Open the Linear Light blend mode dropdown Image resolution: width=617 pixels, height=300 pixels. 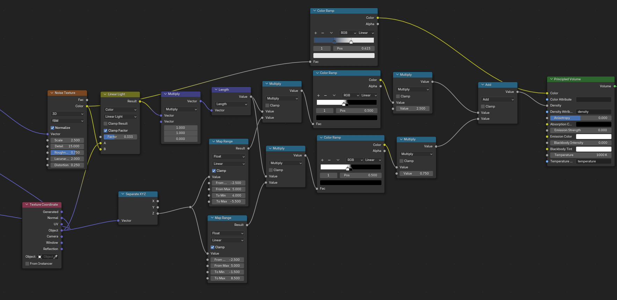121,117
